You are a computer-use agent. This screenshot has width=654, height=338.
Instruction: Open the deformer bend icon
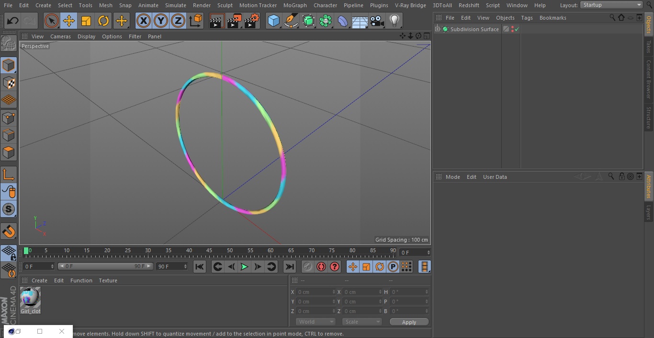click(343, 21)
